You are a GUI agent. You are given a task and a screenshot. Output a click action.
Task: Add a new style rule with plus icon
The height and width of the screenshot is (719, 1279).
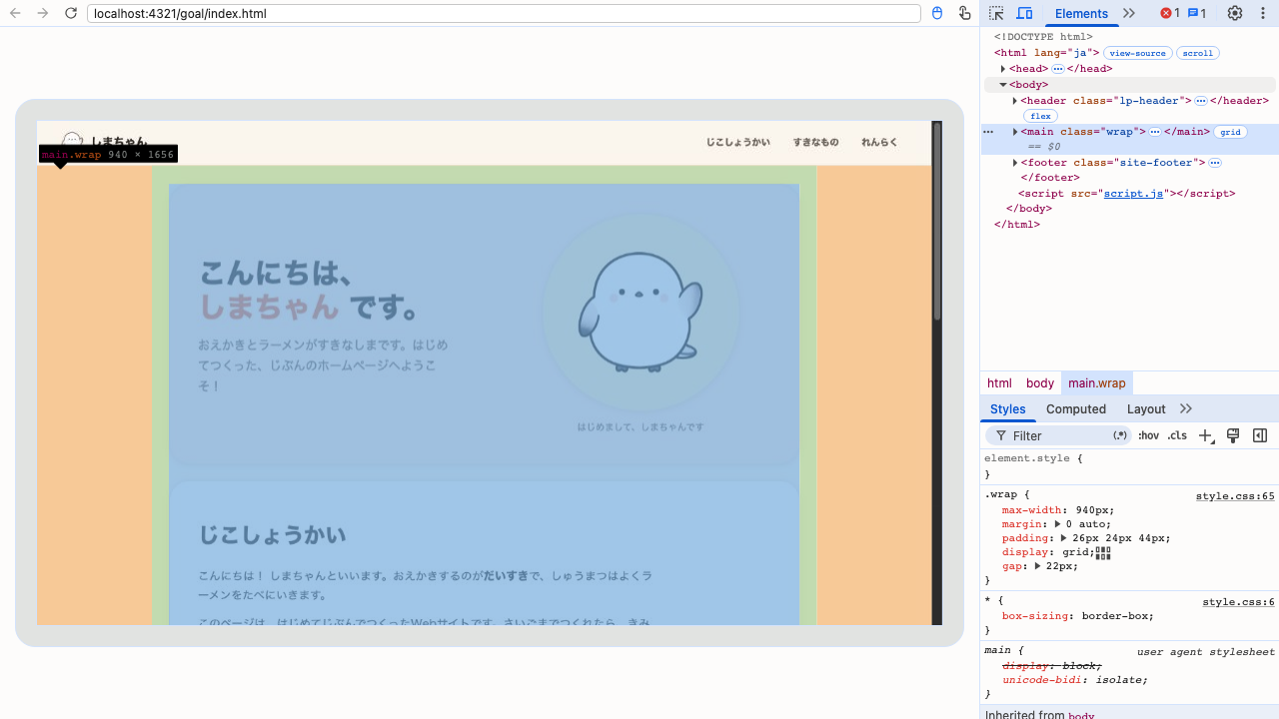tap(1206, 435)
